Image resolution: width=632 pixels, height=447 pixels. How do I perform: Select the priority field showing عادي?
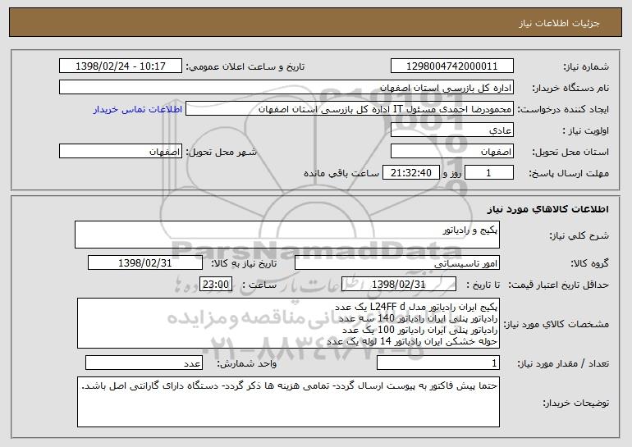pyautogui.click(x=451, y=130)
